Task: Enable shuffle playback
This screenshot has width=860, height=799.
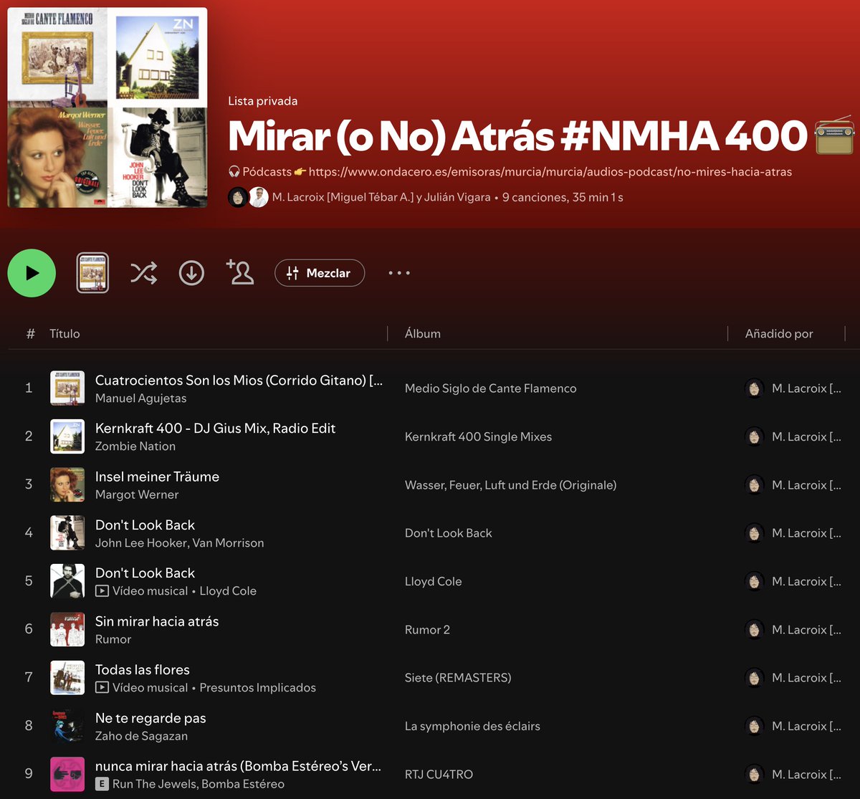Action: 143,273
